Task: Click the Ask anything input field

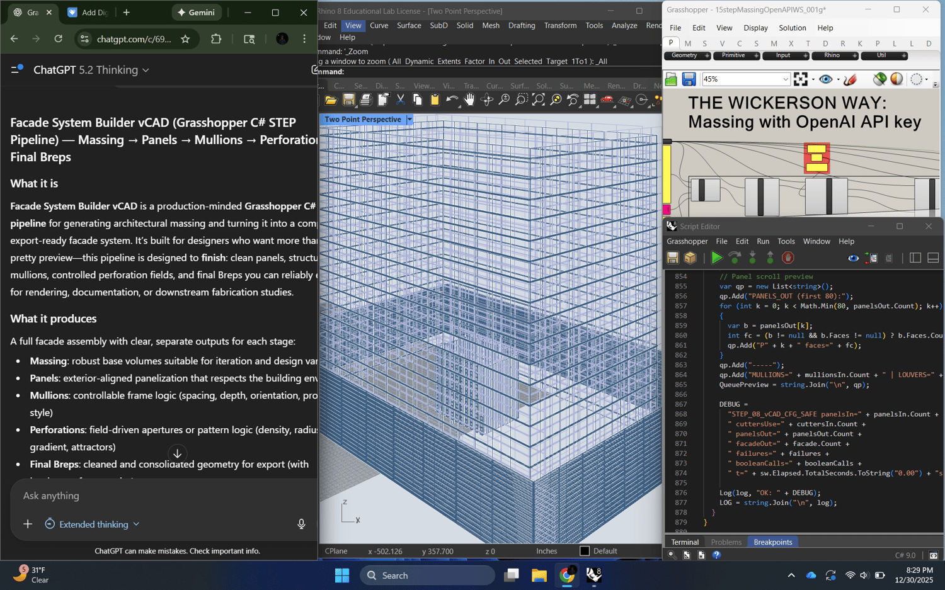Action: pyautogui.click(x=157, y=496)
